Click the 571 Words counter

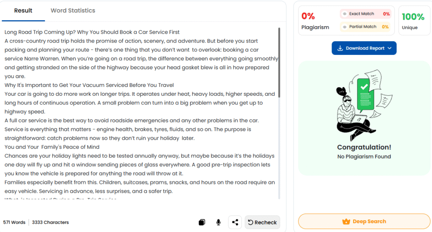tap(14, 222)
